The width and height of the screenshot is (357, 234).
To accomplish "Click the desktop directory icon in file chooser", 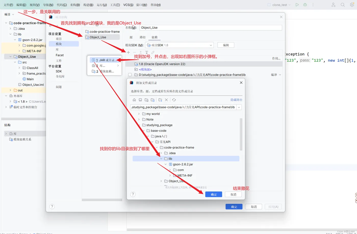I will [140, 100].
